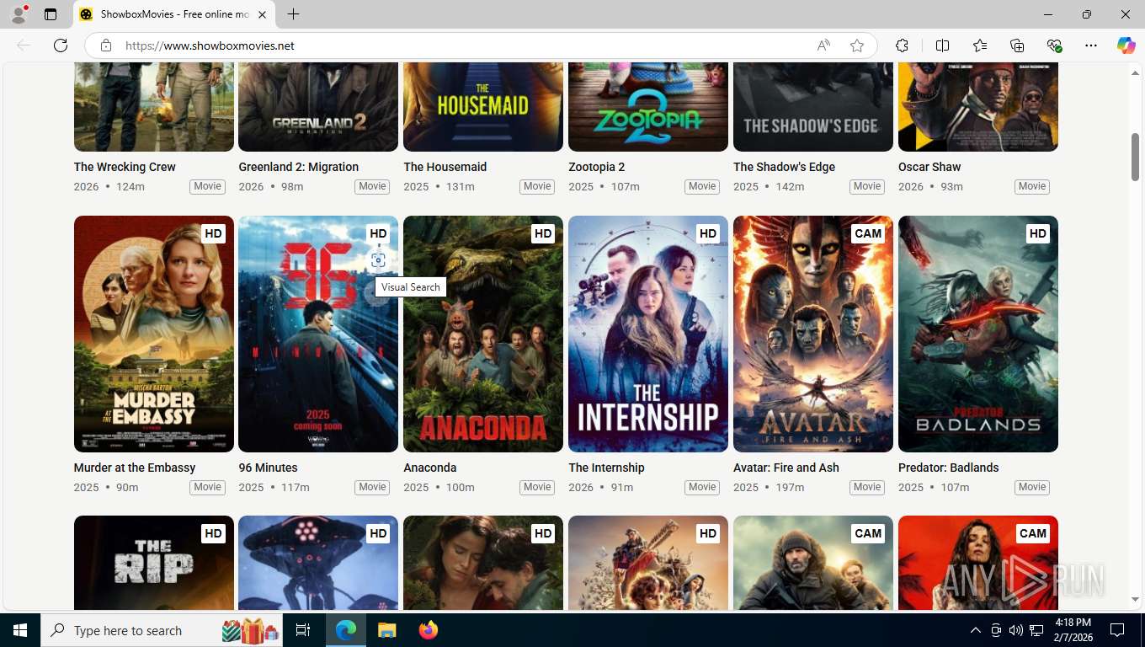Open the Anaconda movie poster

[483, 334]
